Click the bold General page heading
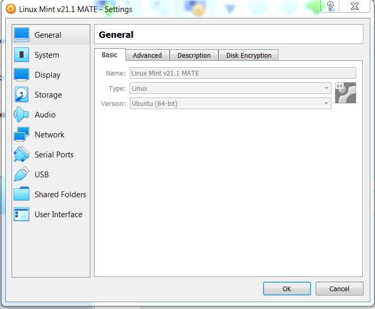Screen dimensions: 375x309 [x=116, y=35]
